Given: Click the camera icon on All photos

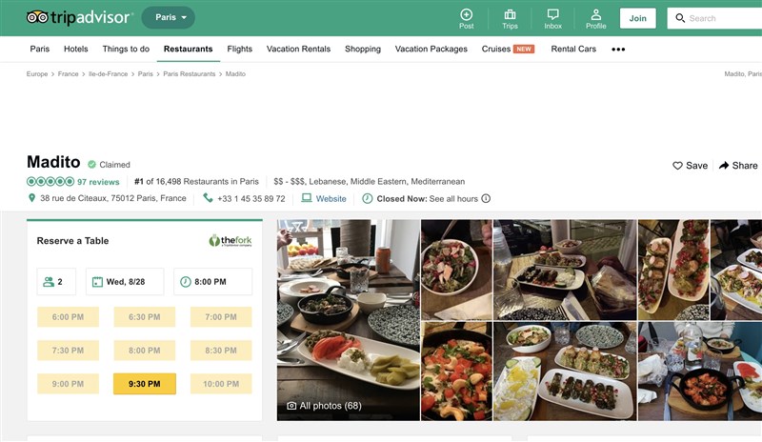Looking at the screenshot, I should (x=291, y=406).
